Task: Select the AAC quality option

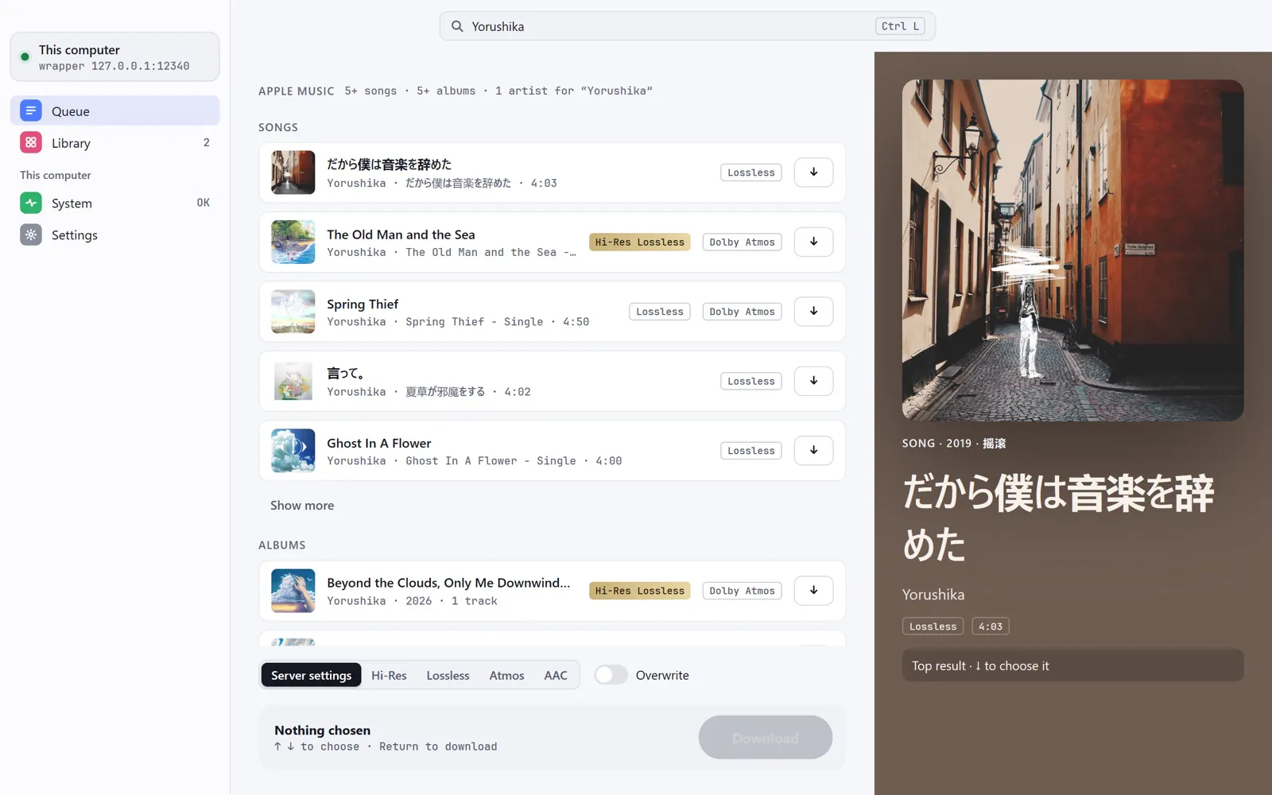Action: click(x=556, y=675)
